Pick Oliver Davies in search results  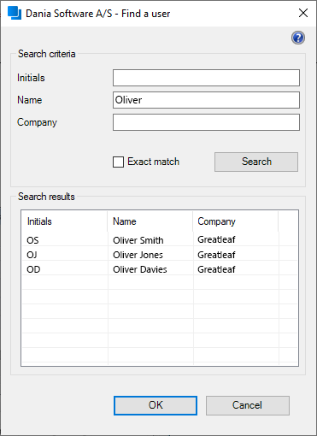(x=140, y=269)
